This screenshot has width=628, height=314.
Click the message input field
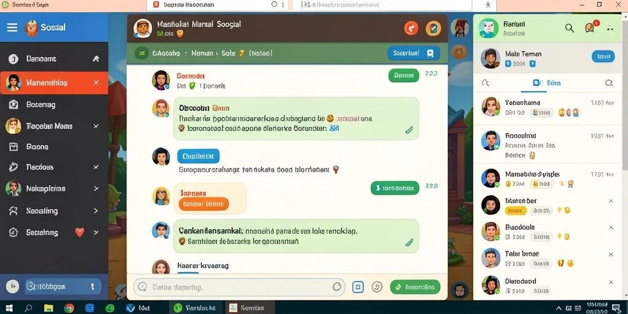pos(239,287)
